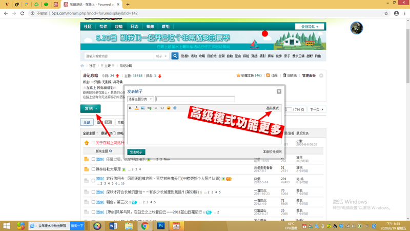Submit with the 发表帖子 button
This screenshot has width=410, height=231.
pos(136,152)
